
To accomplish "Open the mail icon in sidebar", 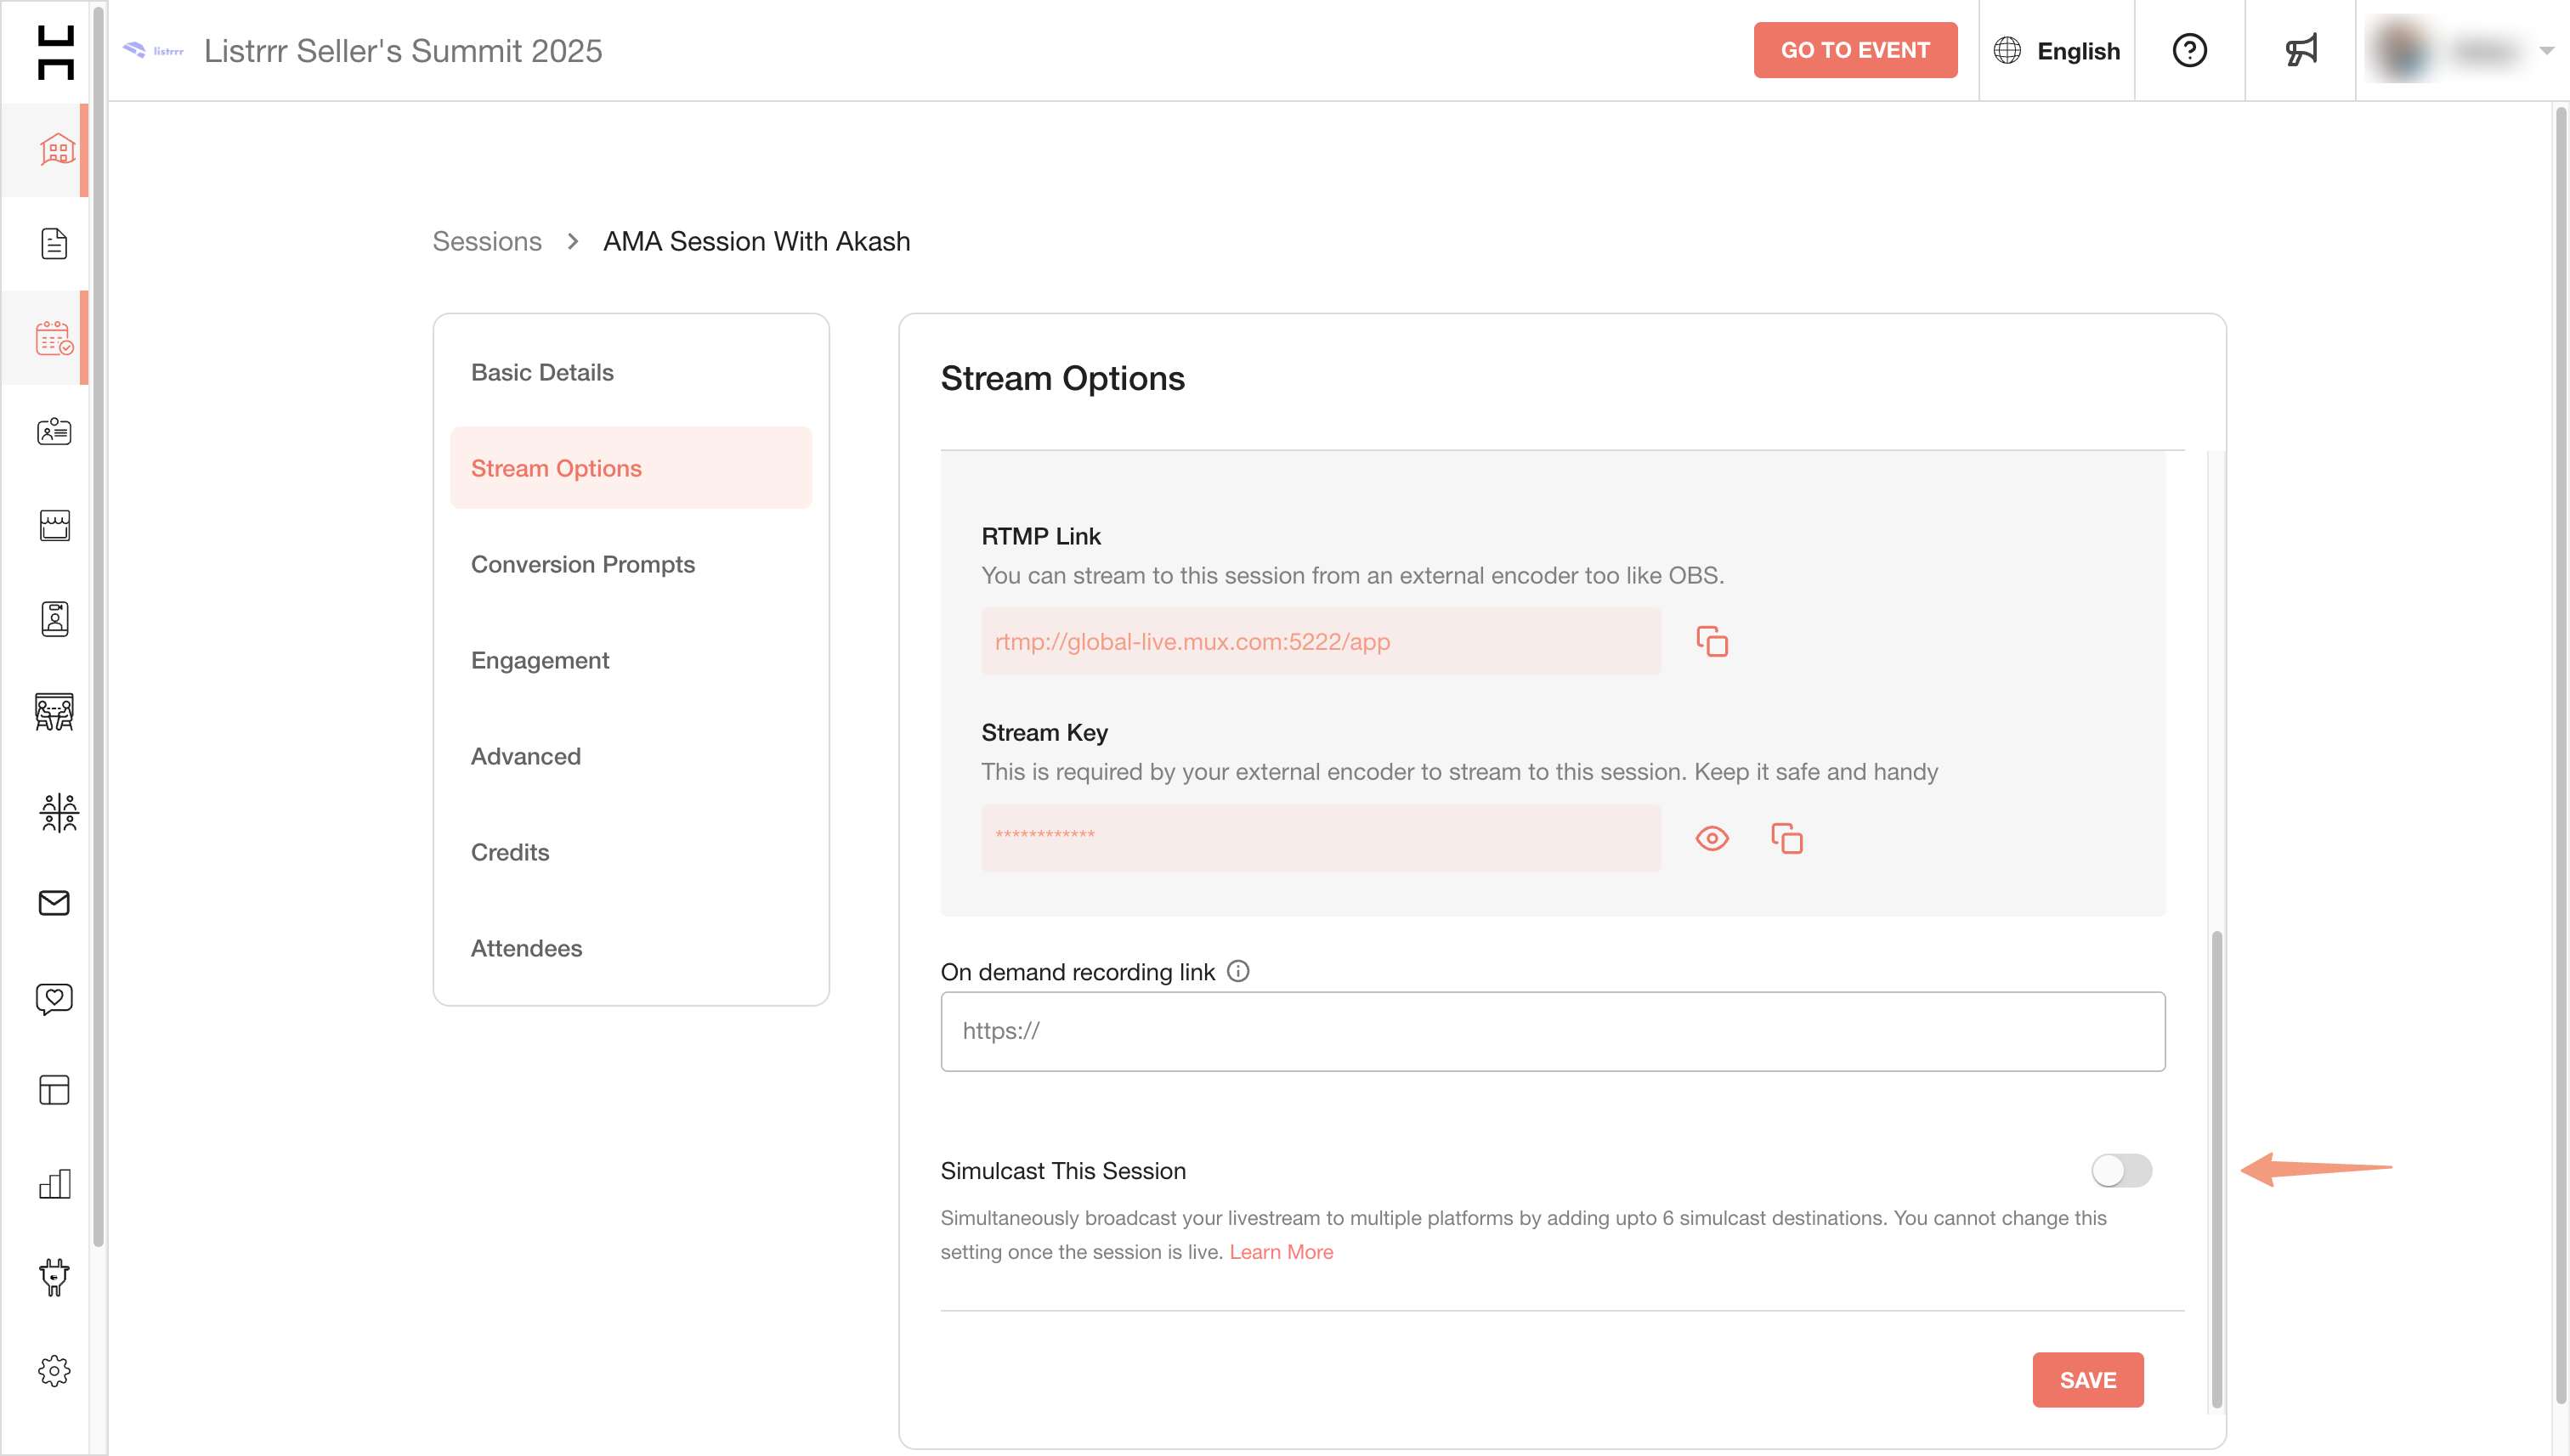I will [54, 903].
